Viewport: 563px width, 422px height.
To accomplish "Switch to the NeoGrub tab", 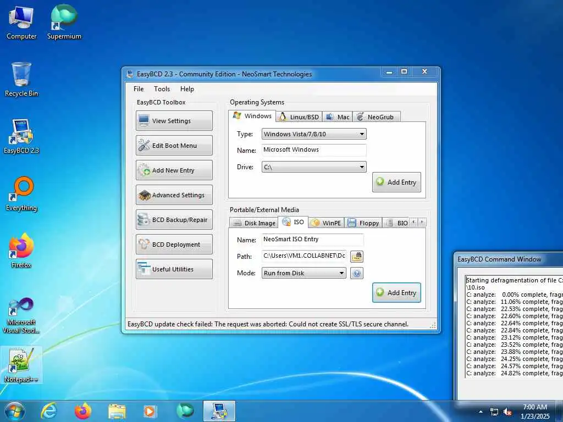I will pos(376,117).
